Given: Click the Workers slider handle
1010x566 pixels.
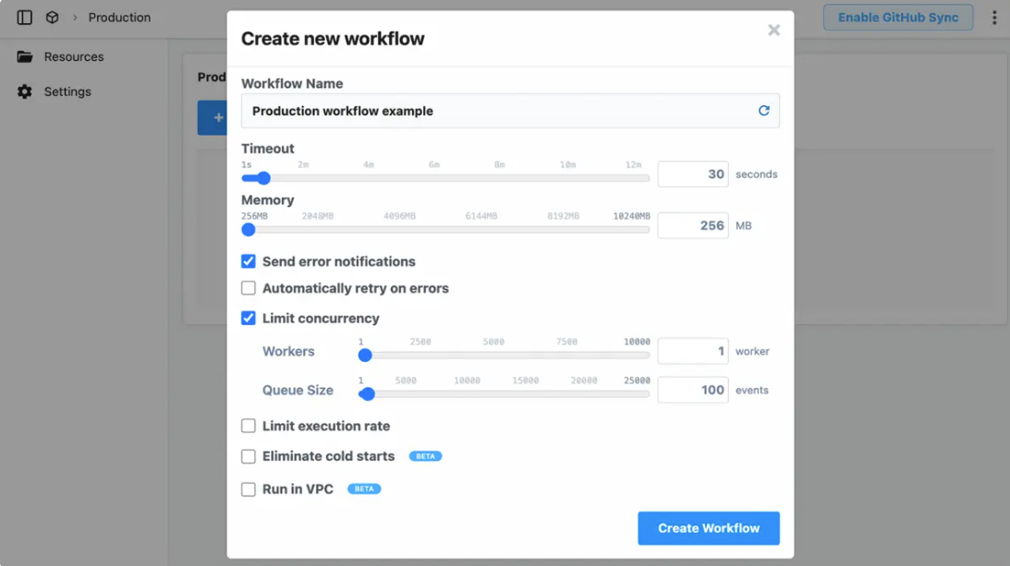Looking at the screenshot, I should point(366,355).
